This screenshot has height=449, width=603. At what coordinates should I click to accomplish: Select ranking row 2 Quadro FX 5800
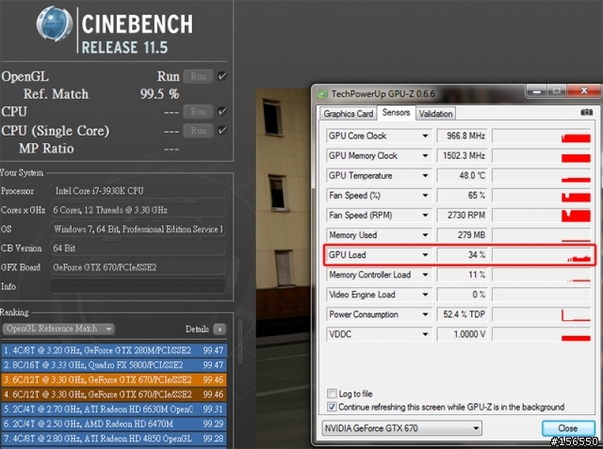114,365
